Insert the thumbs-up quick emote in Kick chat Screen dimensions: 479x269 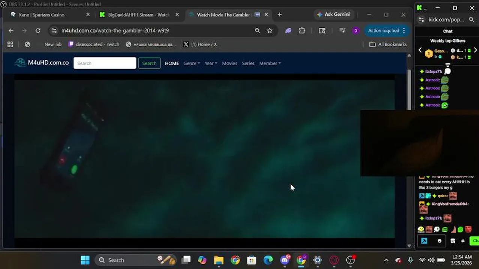(x=454, y=229)
